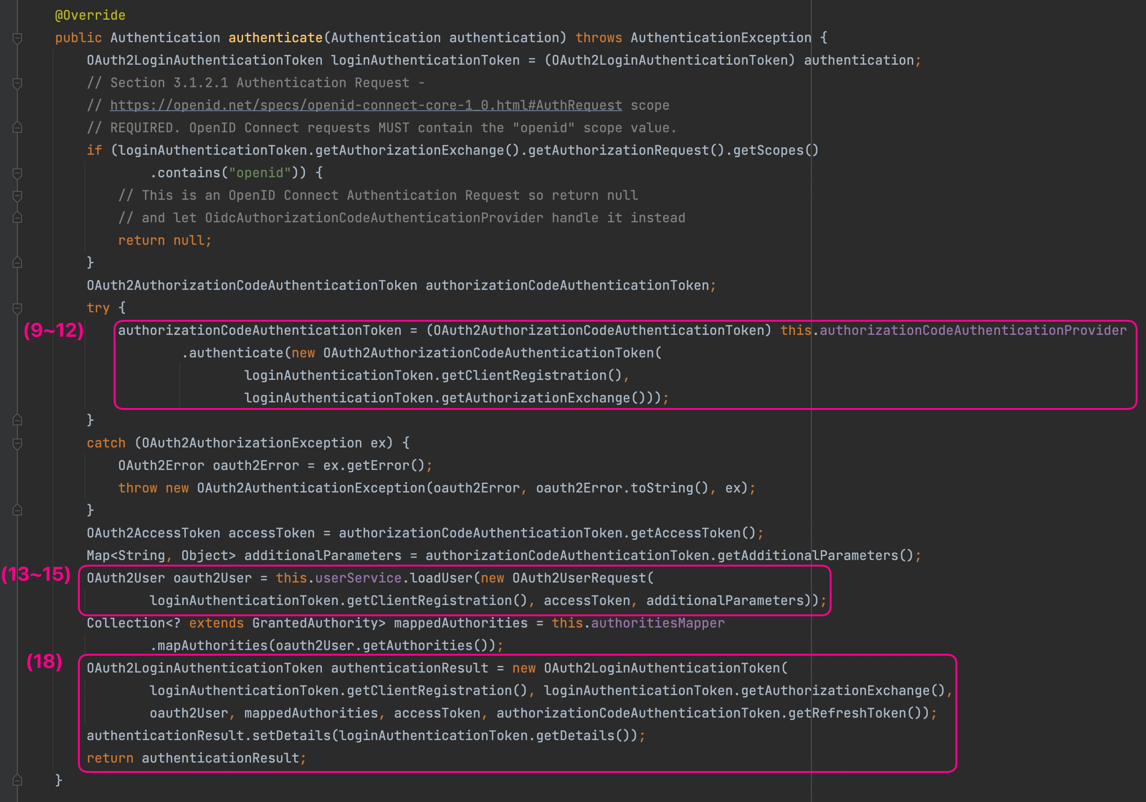Click fold-end marker at catch block closing brace
Image resolution: width=1146 pixels, height=802 pixels.
pyautogui.click(x=17, y=510)
